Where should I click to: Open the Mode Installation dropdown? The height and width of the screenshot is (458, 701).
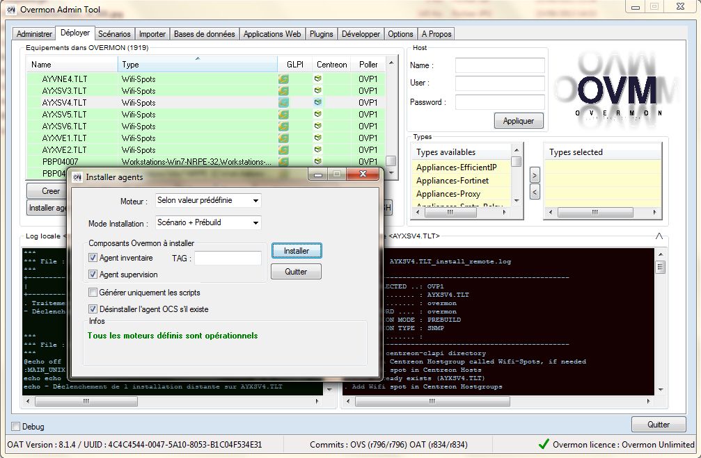208,222
